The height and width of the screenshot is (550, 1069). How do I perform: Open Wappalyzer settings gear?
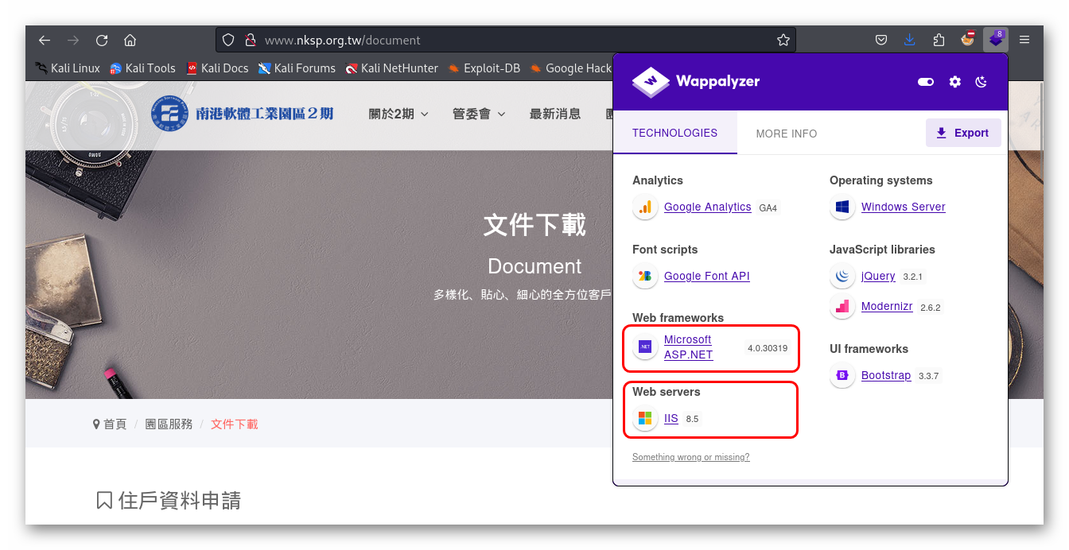pos(955,82)
